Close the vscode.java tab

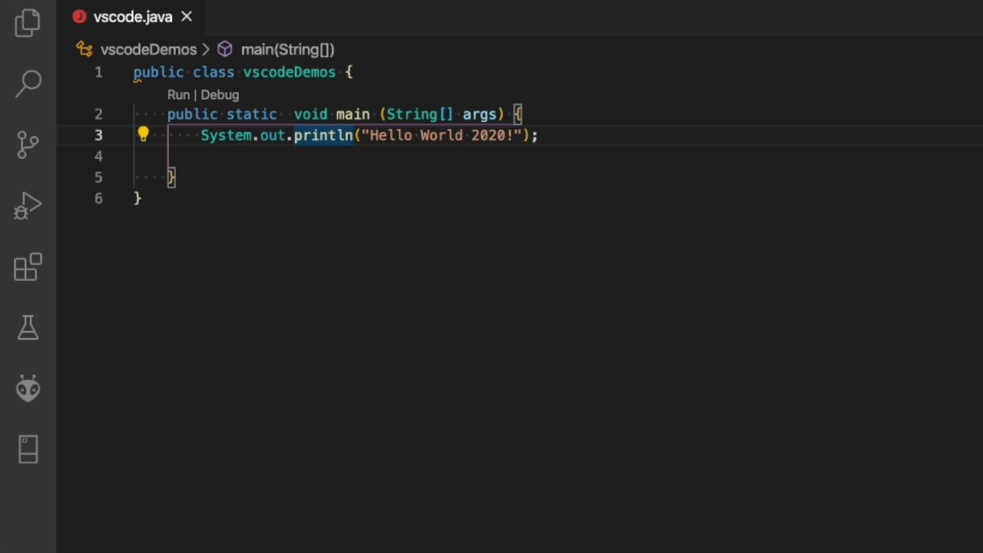(186, 16)
